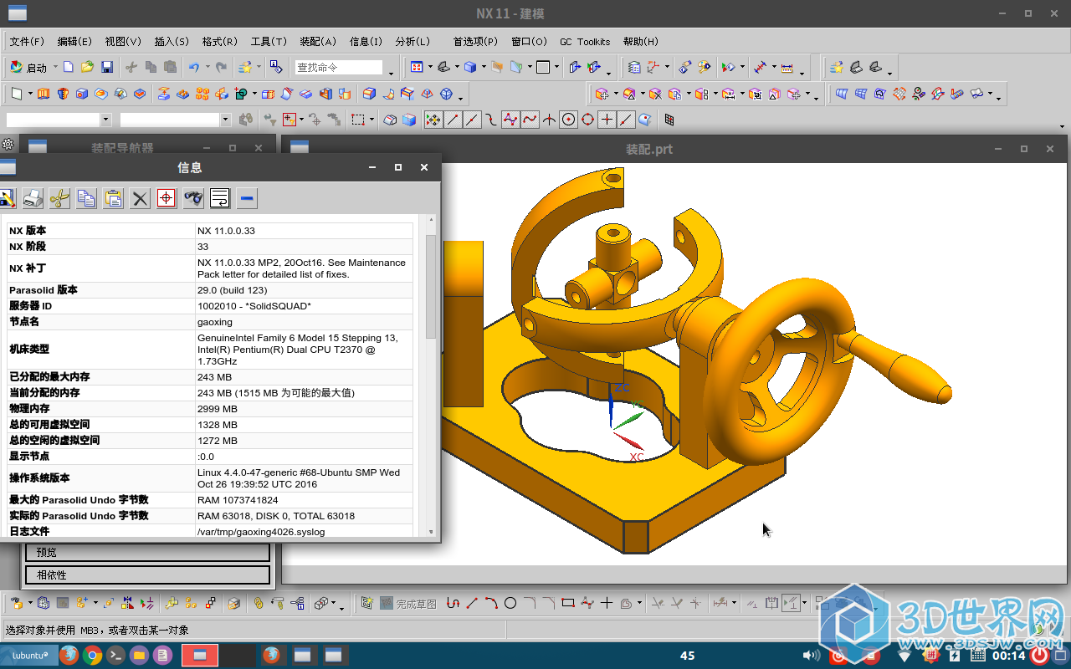Click the Print icon in Information window
The height and width of the screenshot is (669, 1071).
pyautogui.click(x=33, y=198)
